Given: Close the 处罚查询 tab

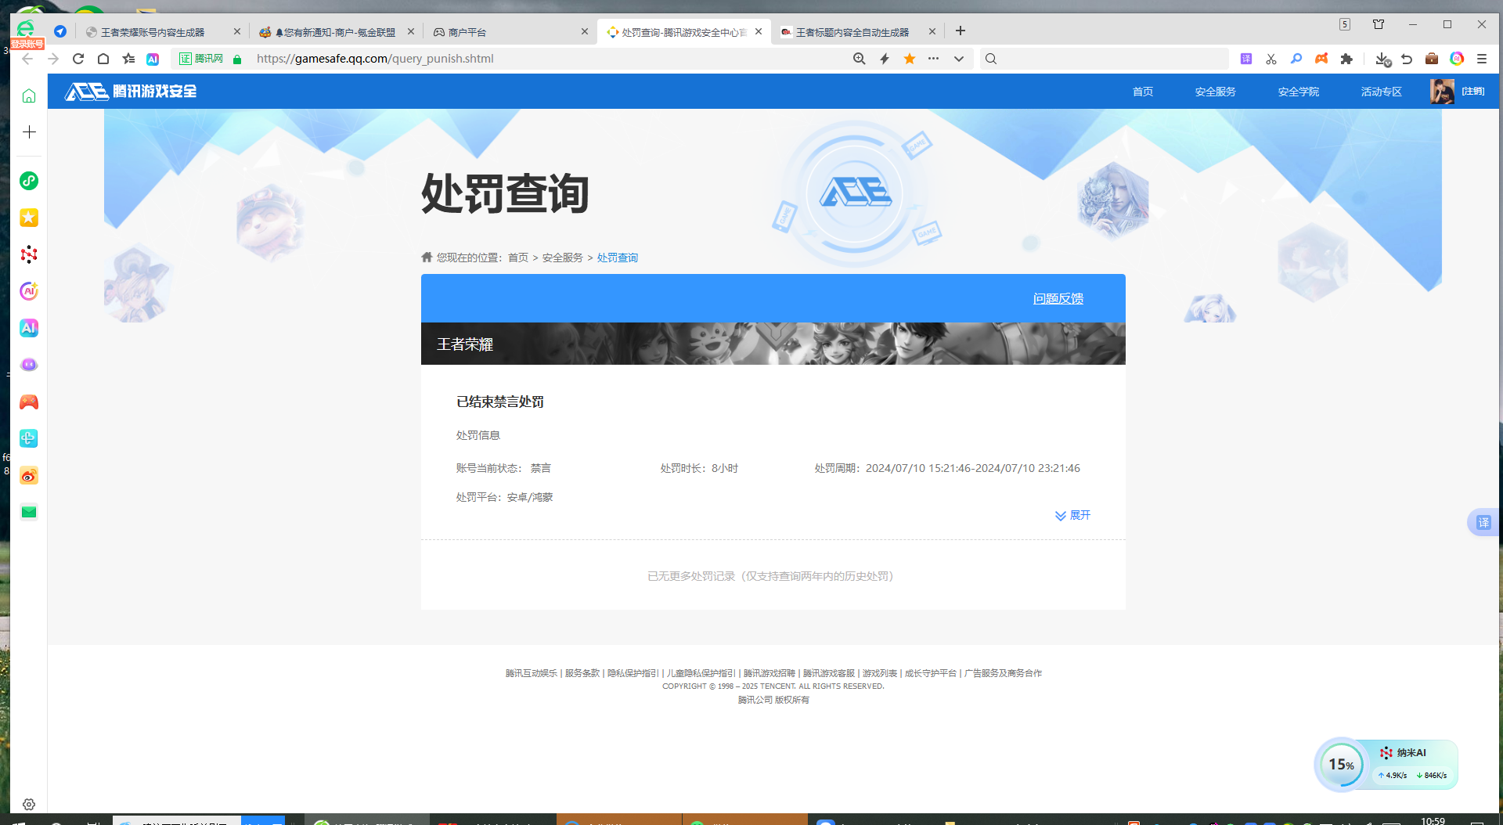Looking at the screenshot, I should point(759,32).
